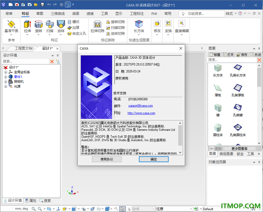Select the 拉伸切除 extrude cut tool
Image resolution: width=263 pixels, height=212 pixels.
(98, 24)
